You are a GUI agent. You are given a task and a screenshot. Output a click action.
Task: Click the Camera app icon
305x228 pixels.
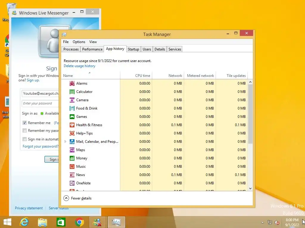[72, 100]
